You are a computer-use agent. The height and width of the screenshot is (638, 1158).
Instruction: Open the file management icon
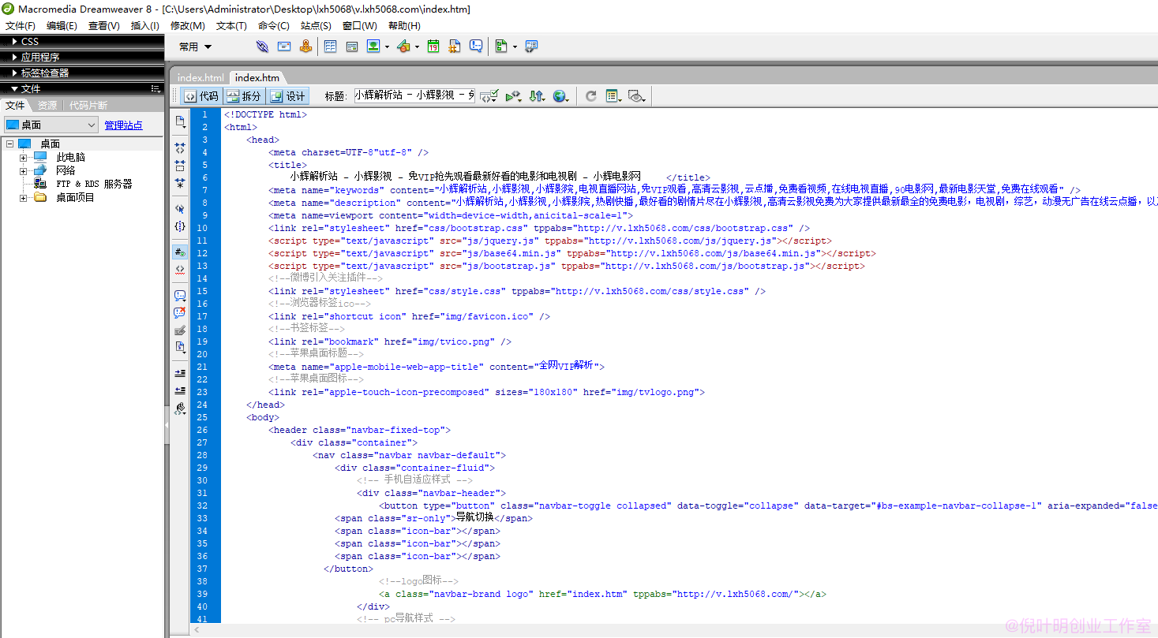(537, 96)
